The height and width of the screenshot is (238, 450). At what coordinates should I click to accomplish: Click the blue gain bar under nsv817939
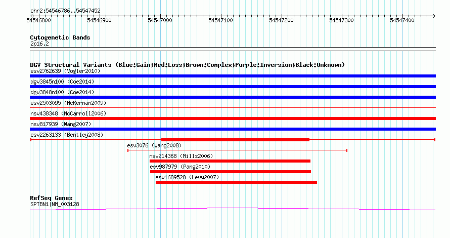pyautogui.click(x=233, y=129)
